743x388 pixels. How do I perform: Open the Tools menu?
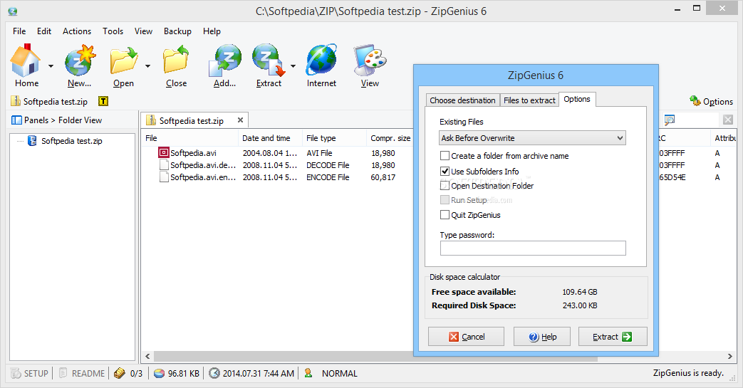113,31
